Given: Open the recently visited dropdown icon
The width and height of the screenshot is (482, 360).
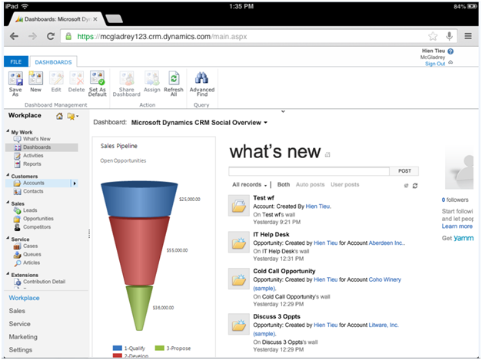Looking at the screenshot, I should (x=72, y=117).
